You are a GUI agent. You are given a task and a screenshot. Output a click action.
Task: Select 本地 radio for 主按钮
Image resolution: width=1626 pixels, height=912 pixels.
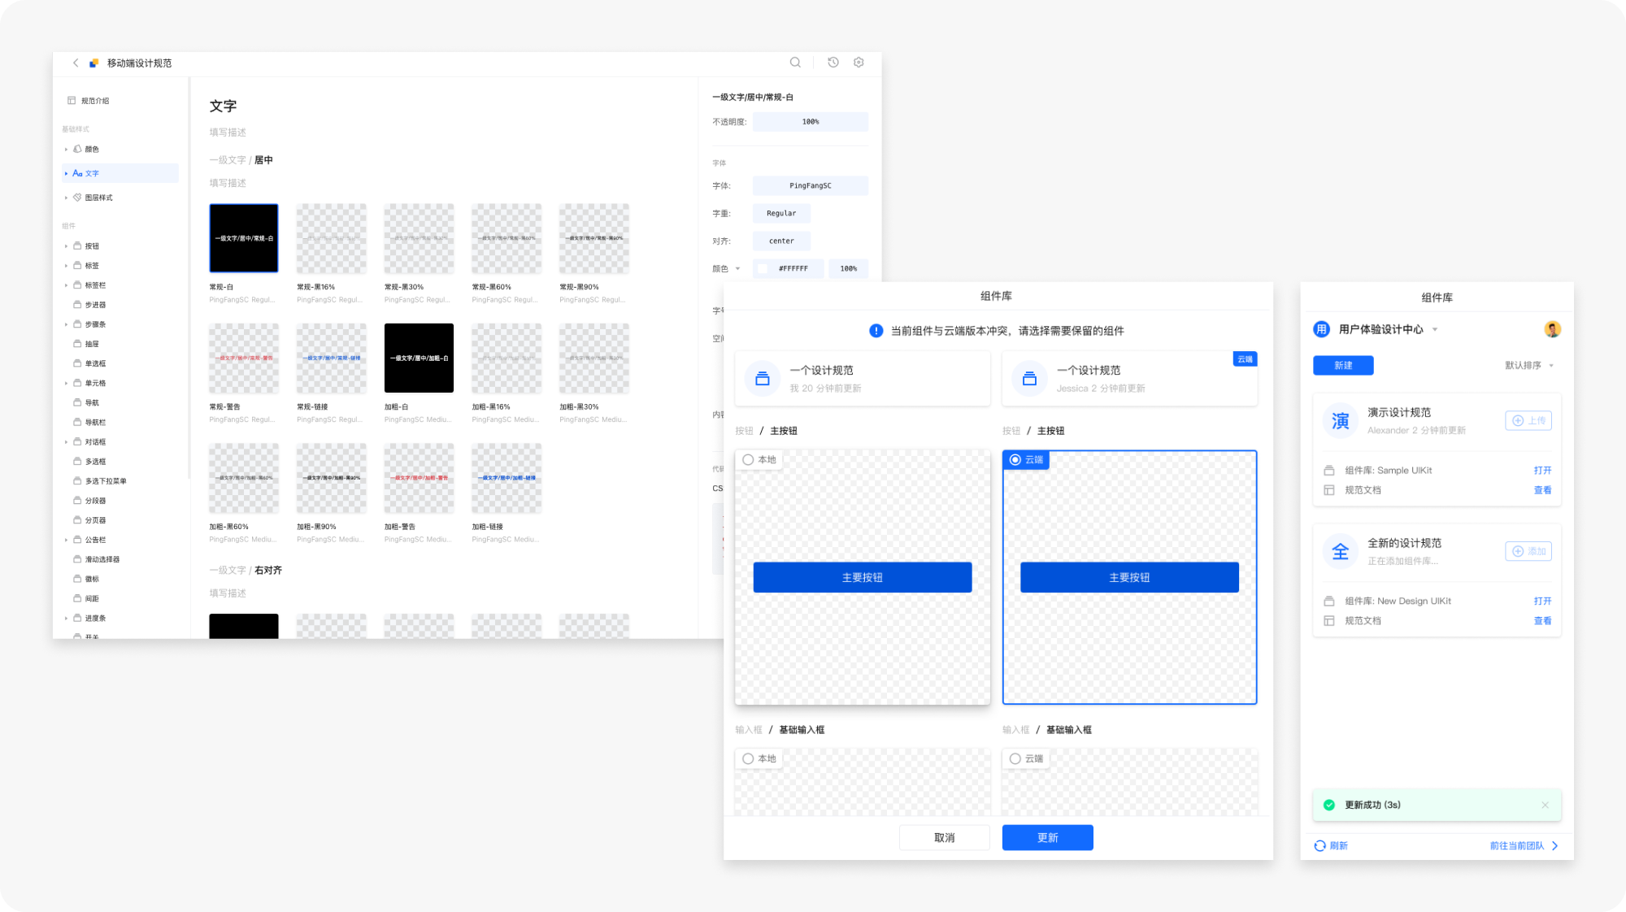coord(748,460)
